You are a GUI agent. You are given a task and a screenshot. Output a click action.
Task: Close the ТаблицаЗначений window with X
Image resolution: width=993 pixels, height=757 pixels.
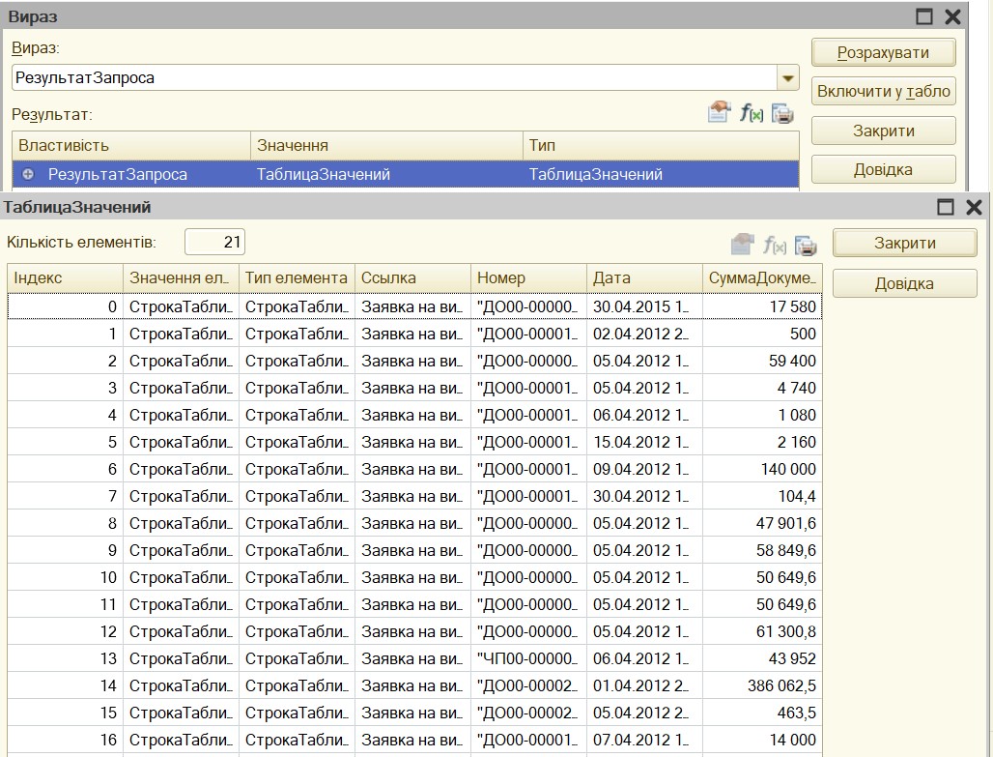tap(974, 207)
